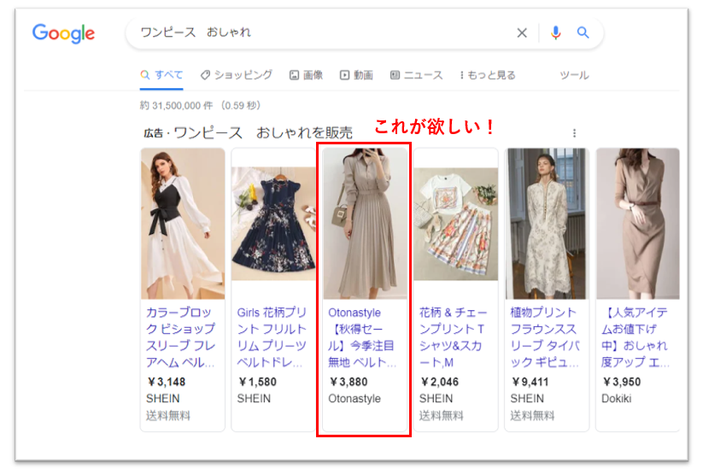Click SHEIN seller under ¥9,411
The width and height of the screenshot is (703, 474).
tap(527, 399)
